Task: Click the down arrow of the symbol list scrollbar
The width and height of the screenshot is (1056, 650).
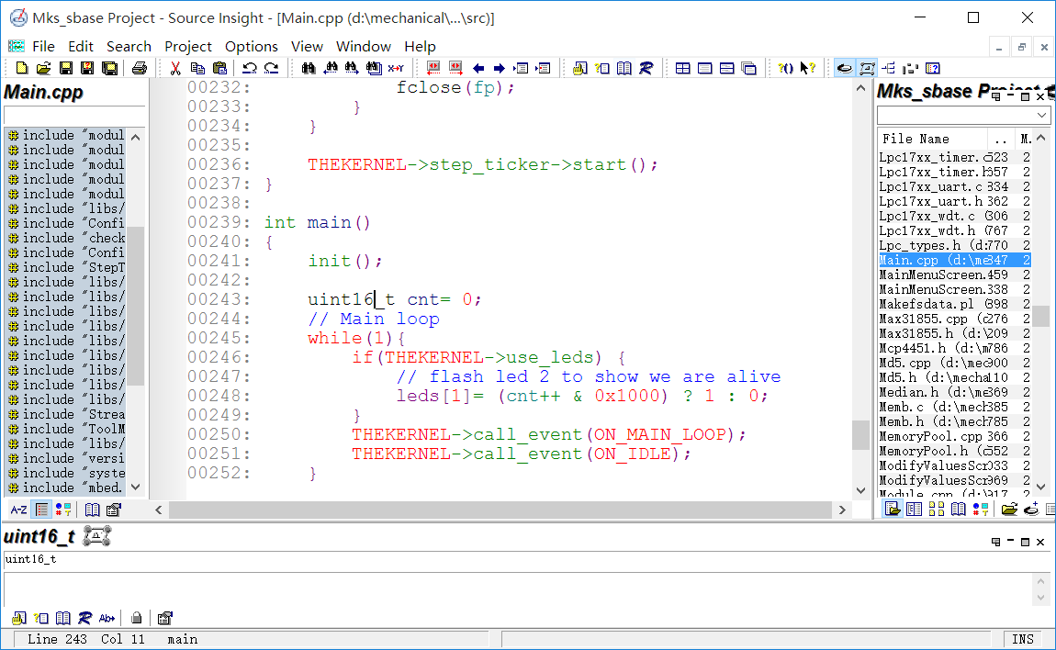Action: (x=136, y=487)
